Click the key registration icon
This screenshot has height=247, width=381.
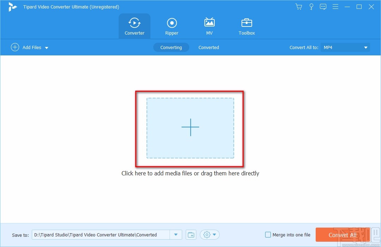tap(311, 6)
